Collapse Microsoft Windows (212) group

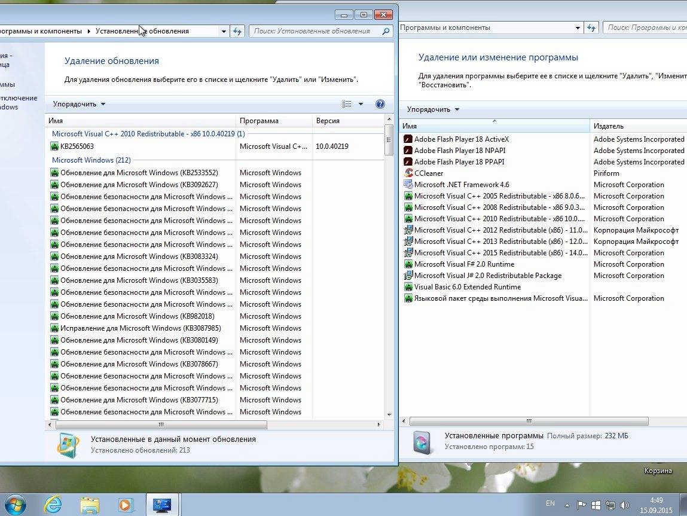coord(91,160)
